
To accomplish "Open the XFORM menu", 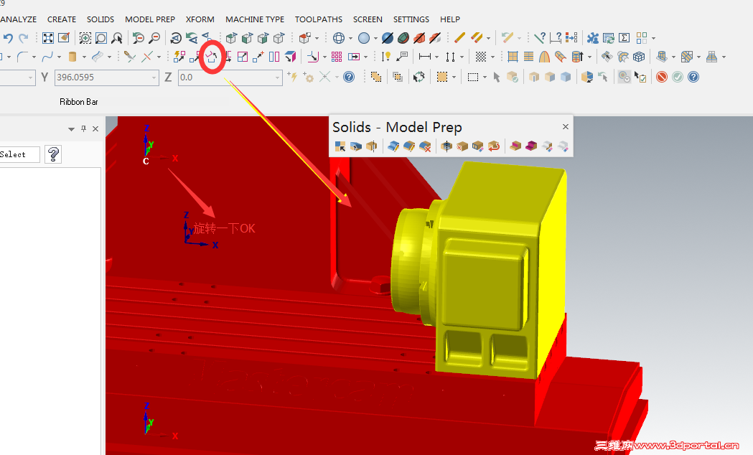I will [x=200, y=19].
